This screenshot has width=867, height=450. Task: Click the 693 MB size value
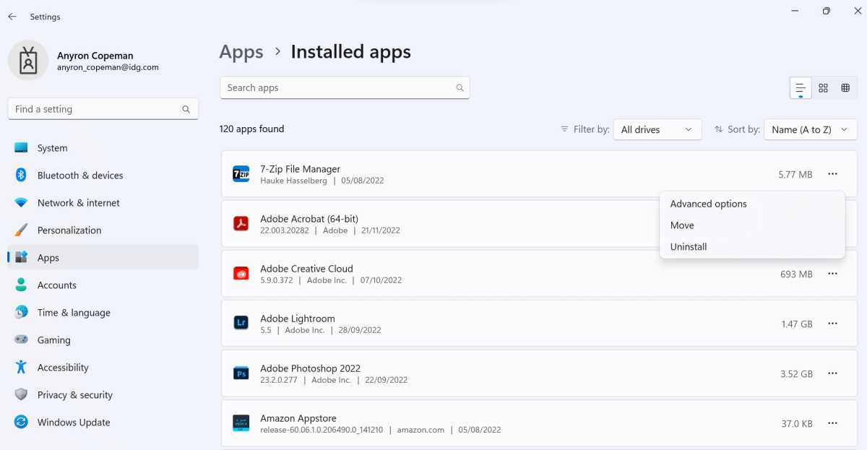click(797, 274)
